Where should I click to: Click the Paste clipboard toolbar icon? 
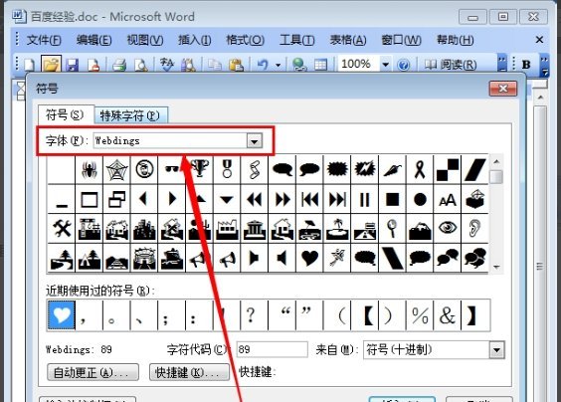(236, 65)
